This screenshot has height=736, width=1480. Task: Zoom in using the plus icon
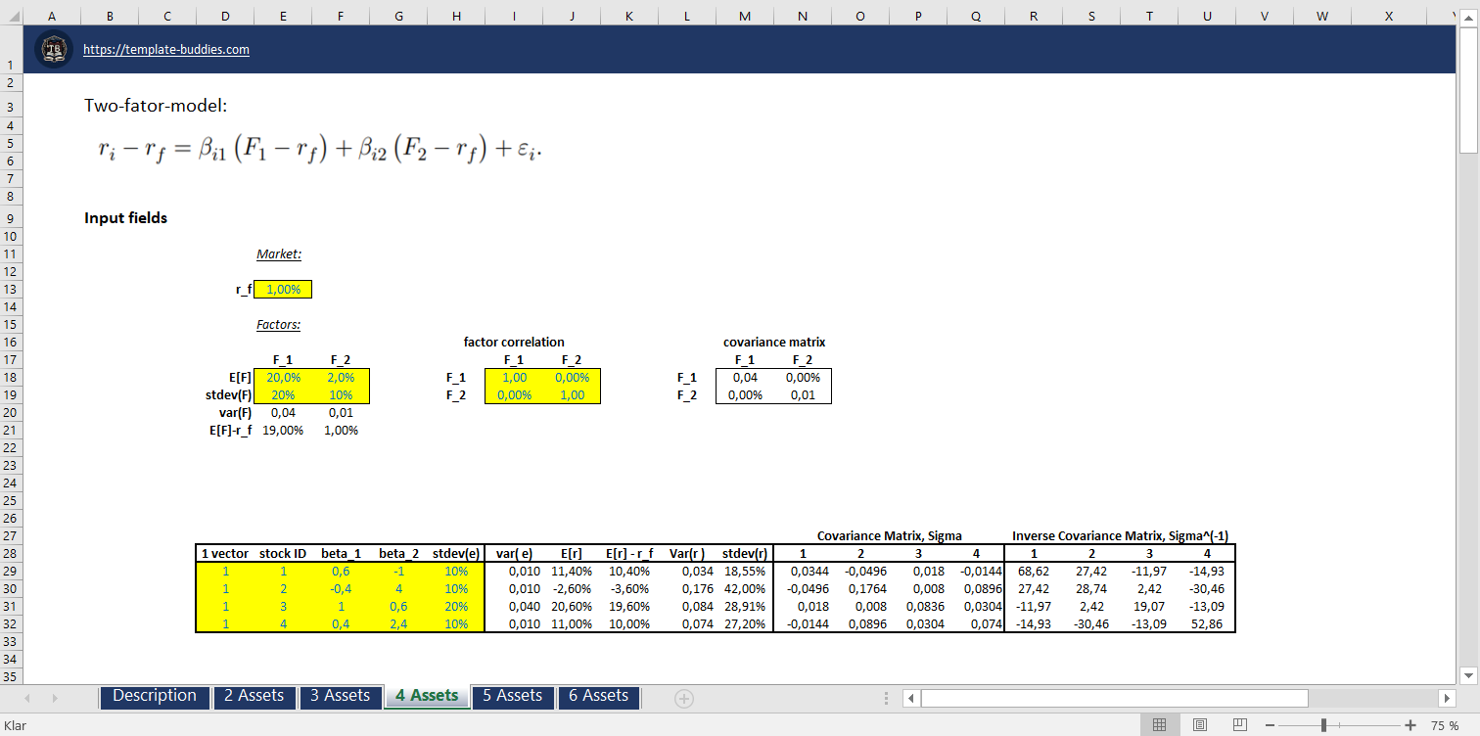point(1411,724)
